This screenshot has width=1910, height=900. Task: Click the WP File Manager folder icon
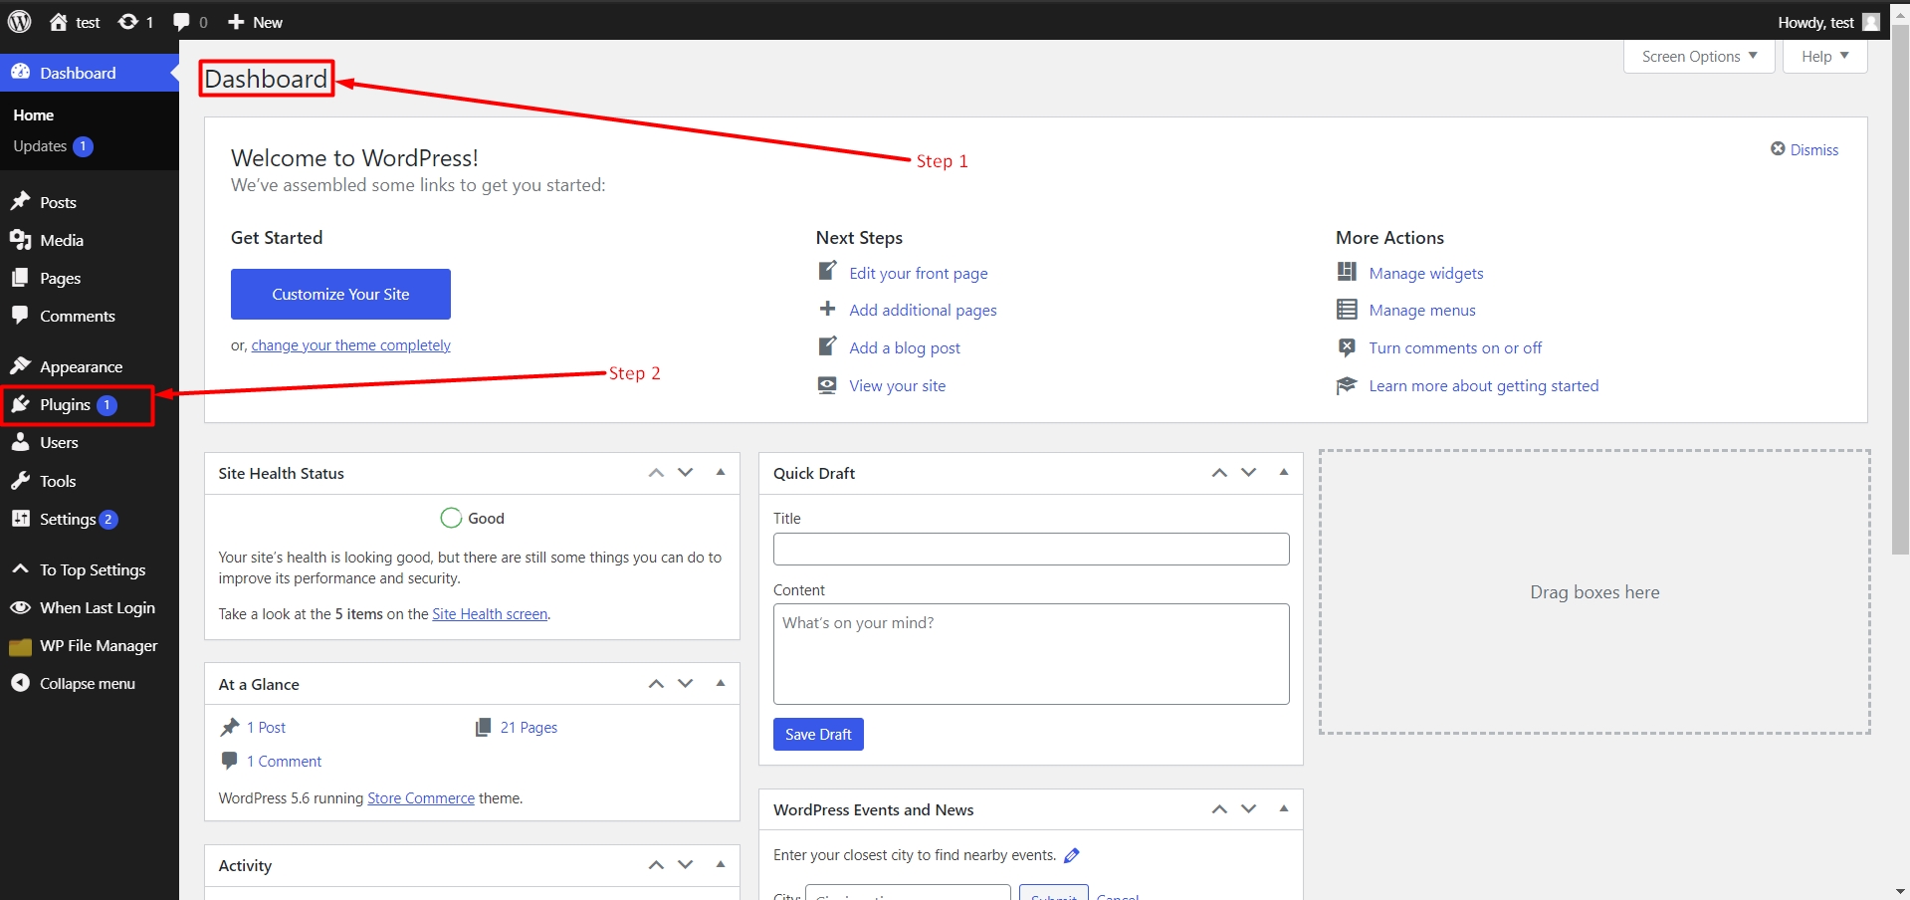20,646
